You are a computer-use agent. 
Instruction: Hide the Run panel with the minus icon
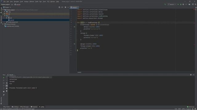pyautogui.click(x=194, y=75)
